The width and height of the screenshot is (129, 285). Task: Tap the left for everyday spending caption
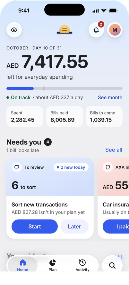click(x=39, y=77)
